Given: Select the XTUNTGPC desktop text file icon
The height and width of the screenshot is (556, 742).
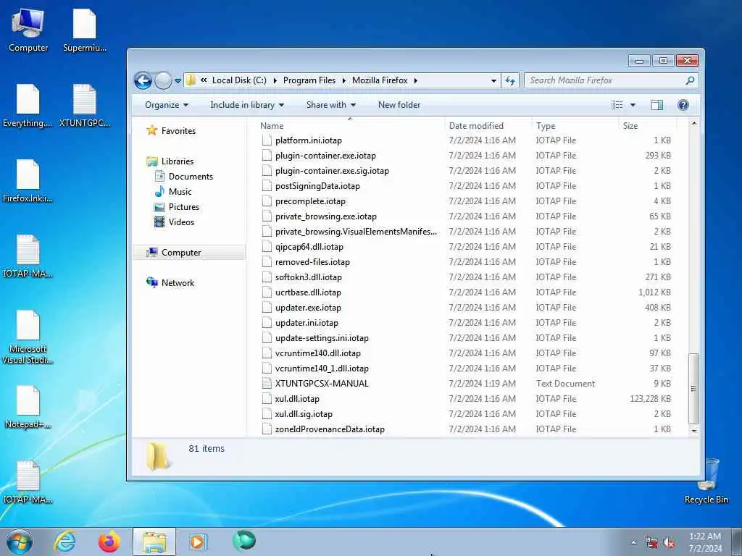Looking at the screenshot, I should pos(85,106).
